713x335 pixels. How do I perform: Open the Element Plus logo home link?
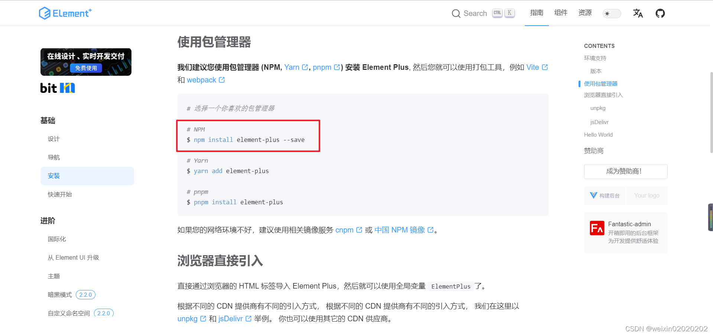[x=65, y=13]
